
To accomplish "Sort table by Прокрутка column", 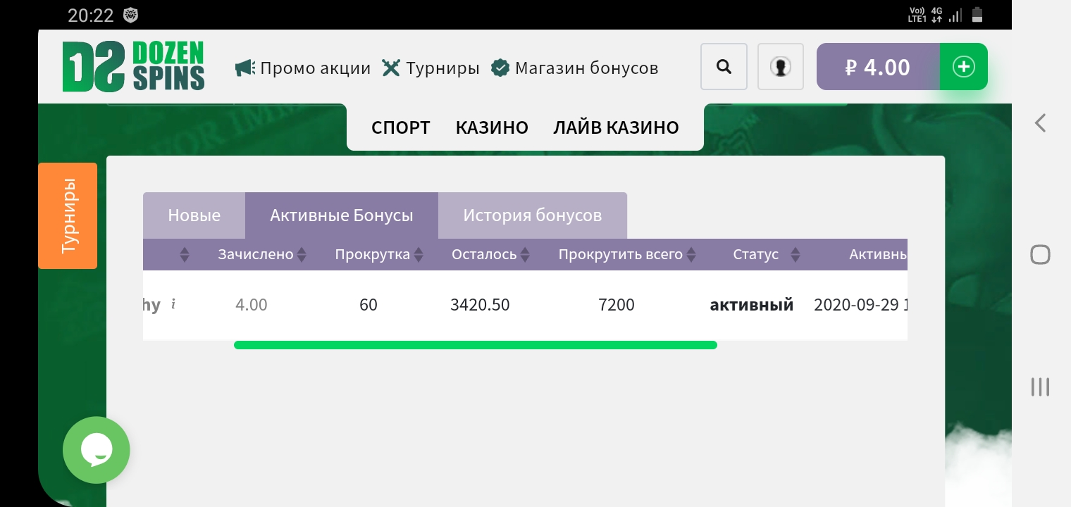I will point(379,254).
